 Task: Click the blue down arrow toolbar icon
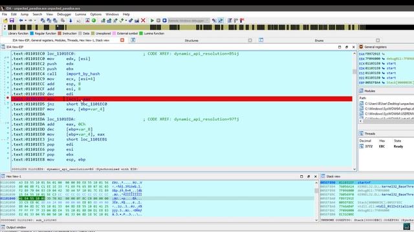71,21
